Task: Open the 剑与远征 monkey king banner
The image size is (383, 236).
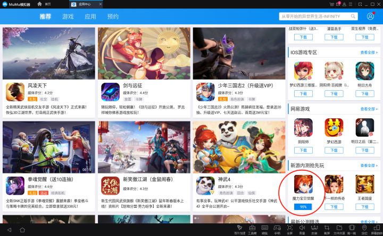Action: tap(144, 54)
